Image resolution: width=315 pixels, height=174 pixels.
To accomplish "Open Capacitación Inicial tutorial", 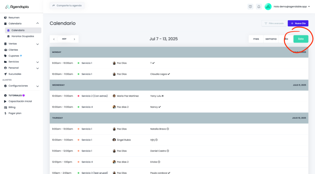I will (20, 101).
